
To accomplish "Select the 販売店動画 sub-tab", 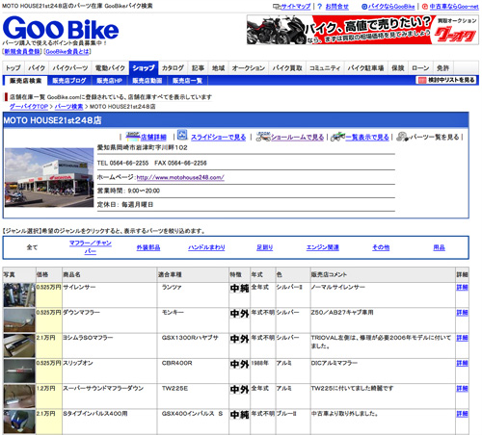I will tap(147, 81).
